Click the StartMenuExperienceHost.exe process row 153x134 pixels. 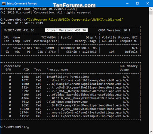pos(69,105)
